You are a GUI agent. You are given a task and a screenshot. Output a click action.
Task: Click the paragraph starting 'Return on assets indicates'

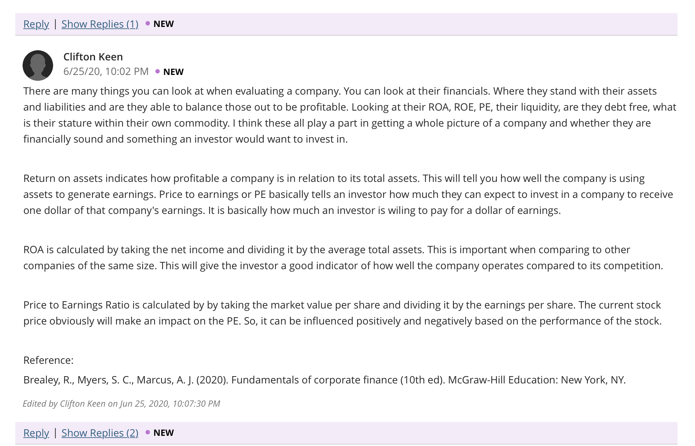(x=348, y=194)
